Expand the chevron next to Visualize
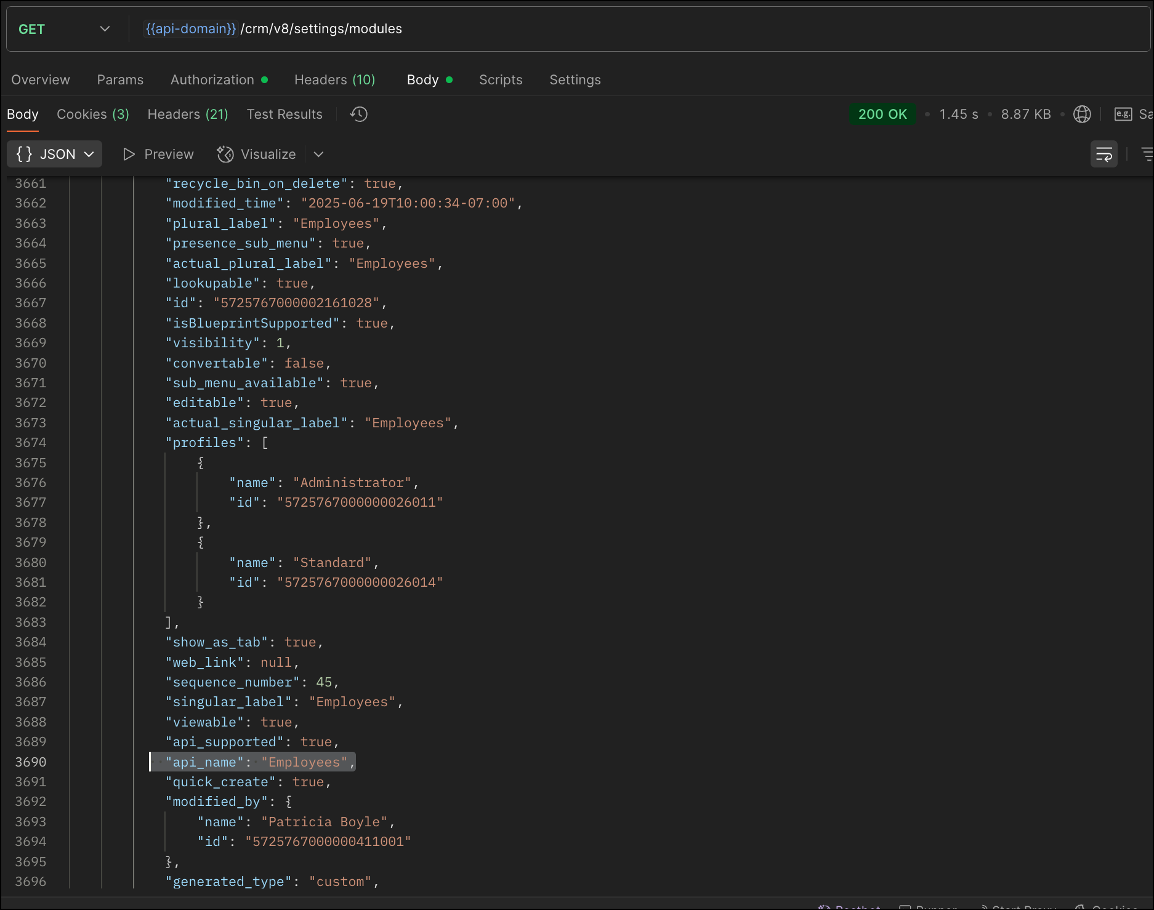This screenshot has height=910, width=1154. (318, 155)
